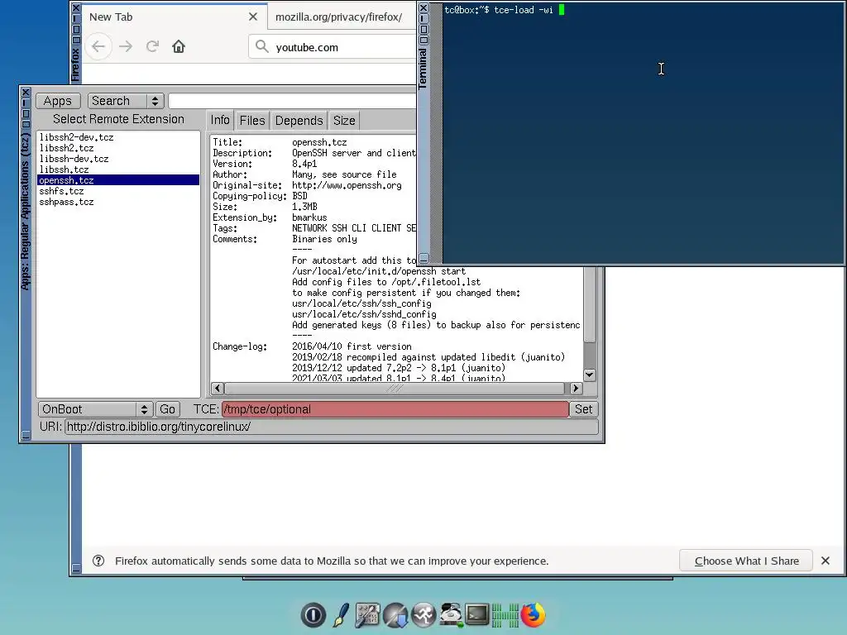
Task: Close the Apps window via its X icon
Action: pyautogui.click(x=26, y=93)
